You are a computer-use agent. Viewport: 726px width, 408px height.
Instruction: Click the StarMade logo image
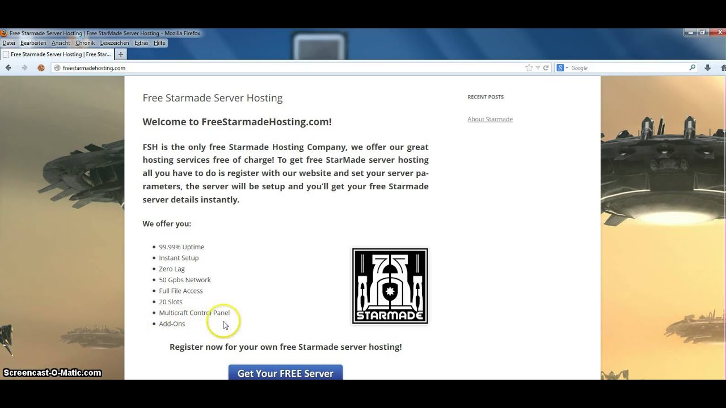390,286
